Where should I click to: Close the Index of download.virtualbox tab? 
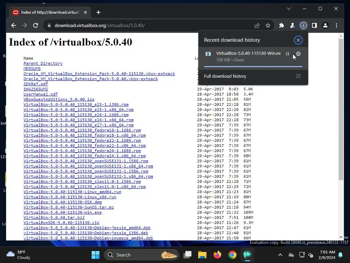(x=85, y=12)
